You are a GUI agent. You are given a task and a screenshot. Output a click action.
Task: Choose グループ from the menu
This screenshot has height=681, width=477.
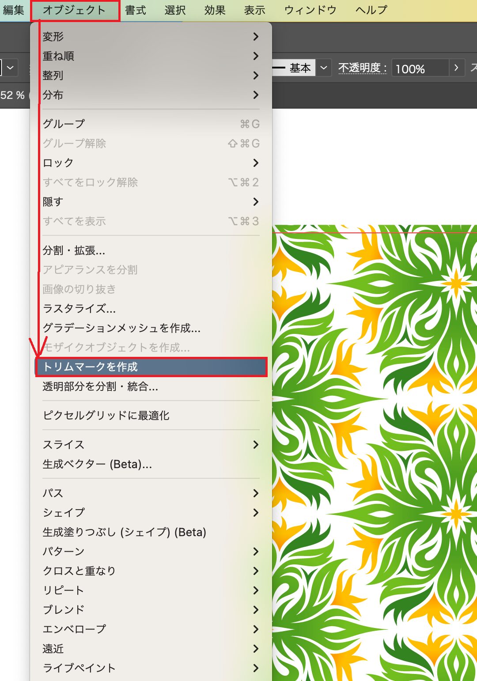[151, 124]
